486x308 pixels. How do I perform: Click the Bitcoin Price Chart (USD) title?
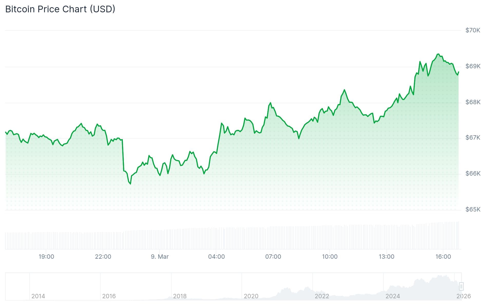[60, 9]
